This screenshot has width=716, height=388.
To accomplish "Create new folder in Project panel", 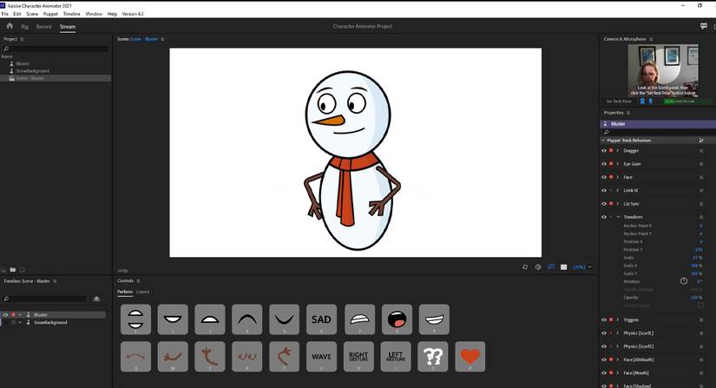I will tap(13, 270).
